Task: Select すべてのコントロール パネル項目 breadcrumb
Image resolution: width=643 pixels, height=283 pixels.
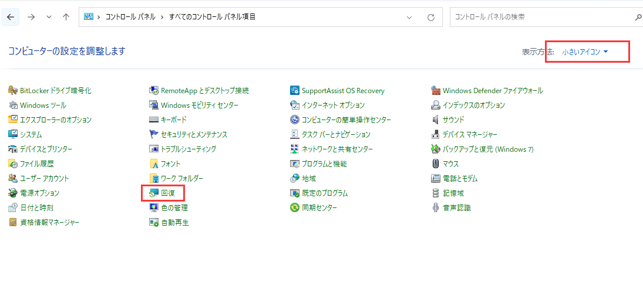Action: [212, 17]
